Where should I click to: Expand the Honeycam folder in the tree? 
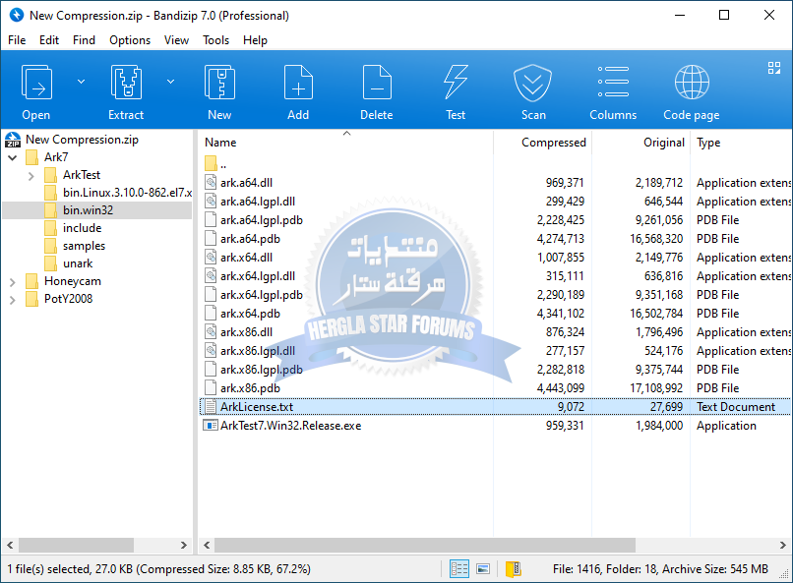click(x=13, y=282)
